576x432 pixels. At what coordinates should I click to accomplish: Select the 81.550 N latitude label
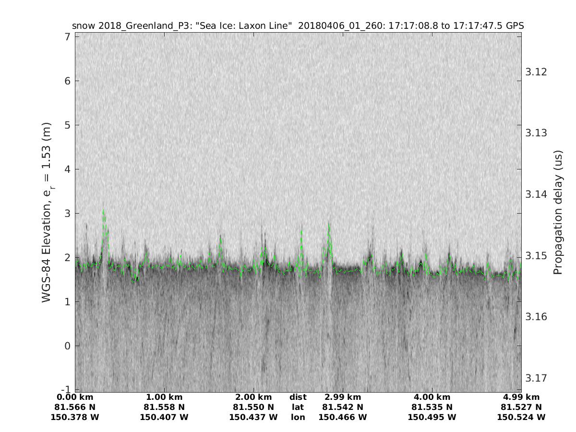coord(253,408)
